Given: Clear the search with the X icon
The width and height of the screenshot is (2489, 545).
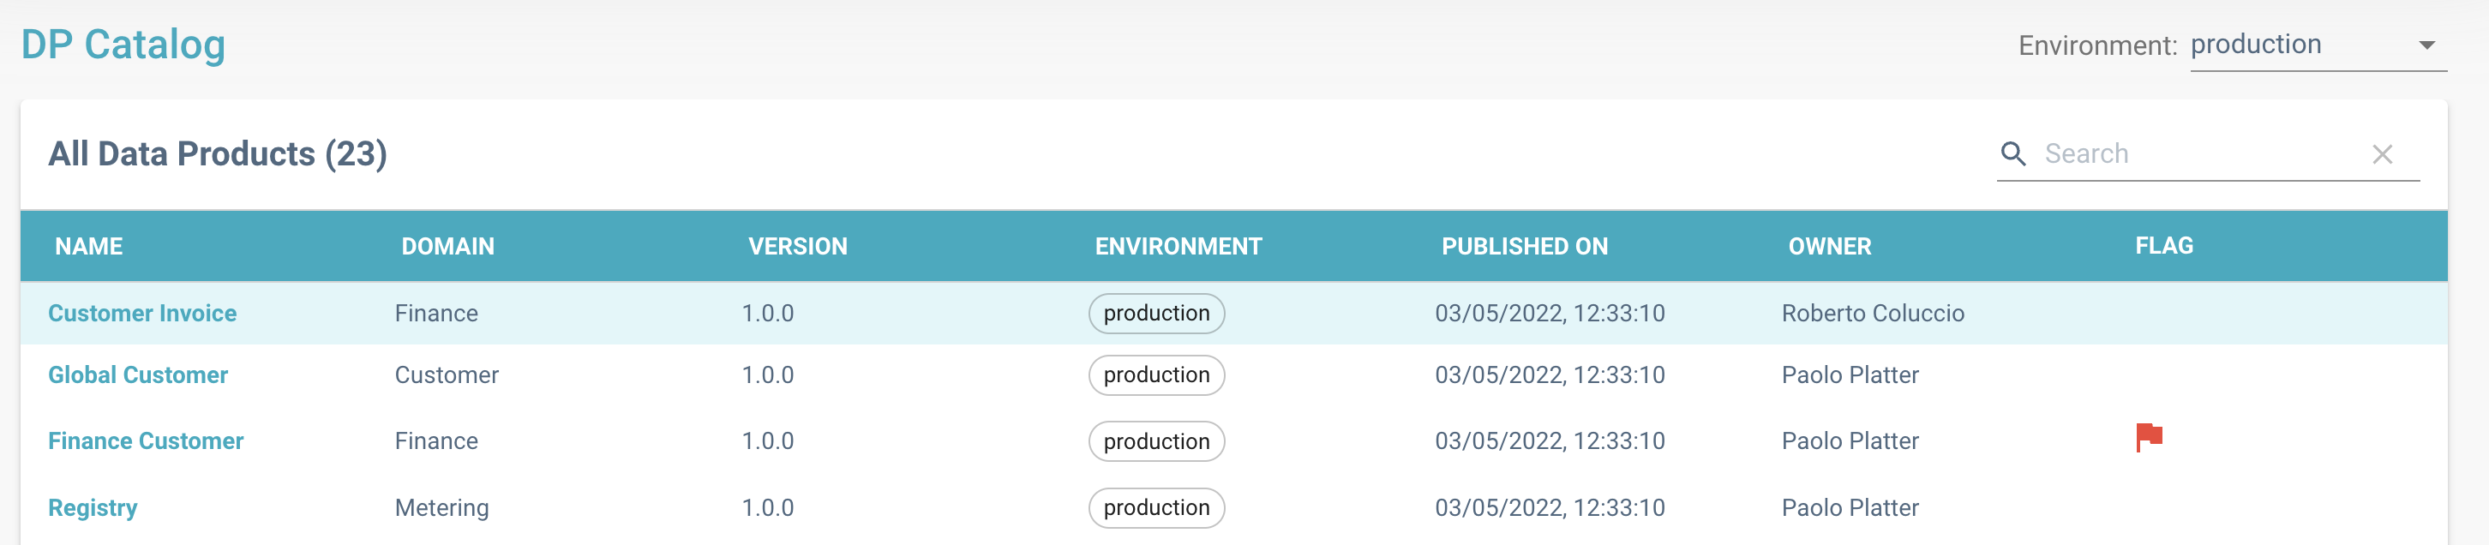Looking at the screenshot, I should pyautogui.click(x=2382, y=154).
